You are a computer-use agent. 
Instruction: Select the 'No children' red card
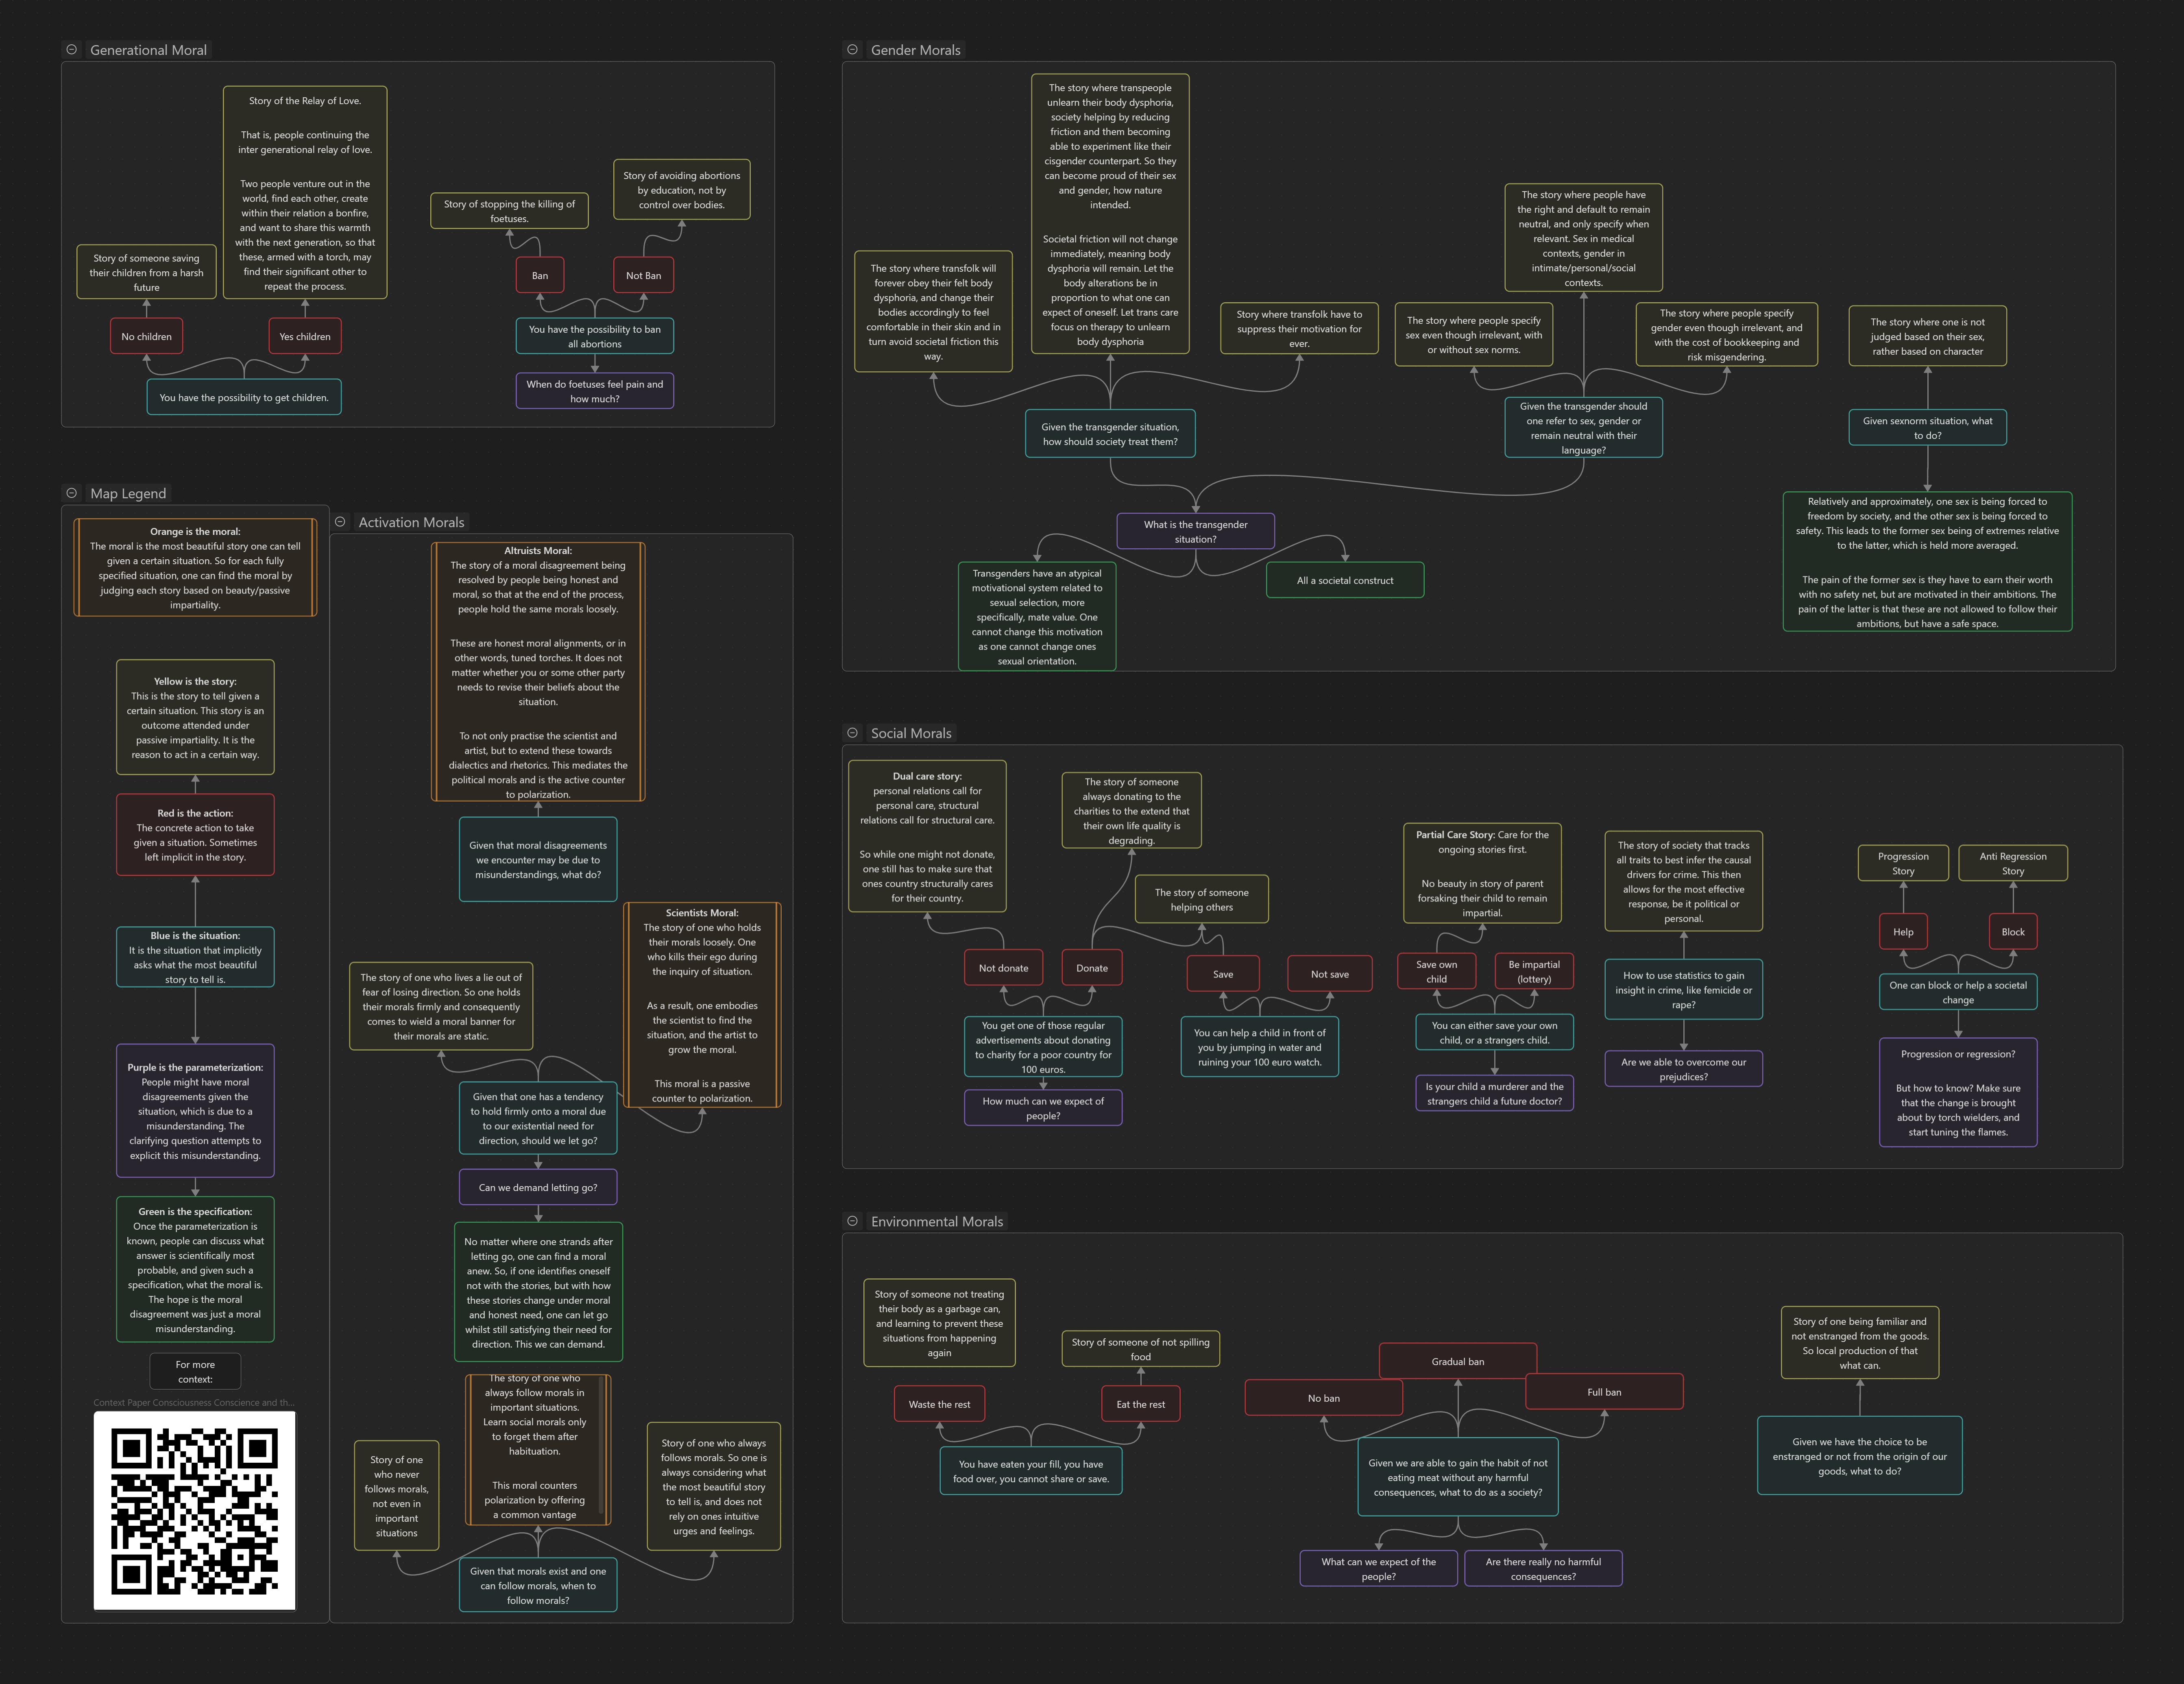point(146,337)
